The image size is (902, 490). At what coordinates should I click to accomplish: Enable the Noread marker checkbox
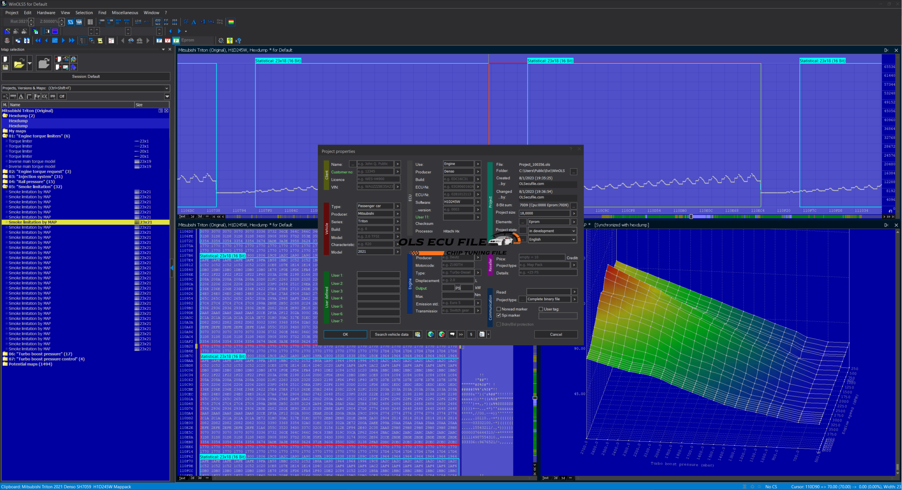(499, 309)
